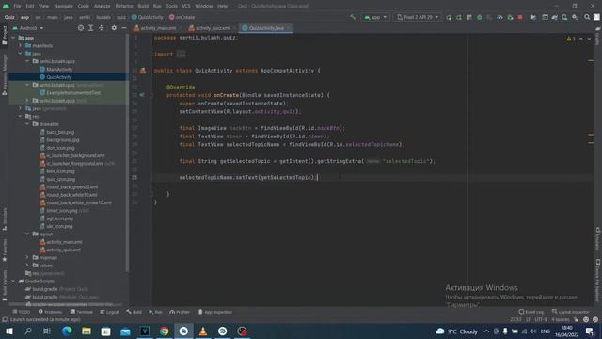This screenshot has width=602, height=339.
Task: Open the Pixel 2 API 29 device dropdown
Action: coord(418,17)
